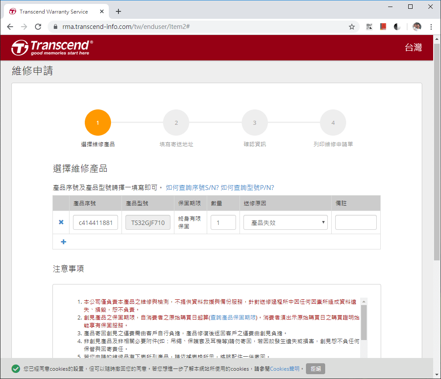Click the bookmark star in the address bar
The width and height of the screenshot is (441, 379).
coord(352,27)
